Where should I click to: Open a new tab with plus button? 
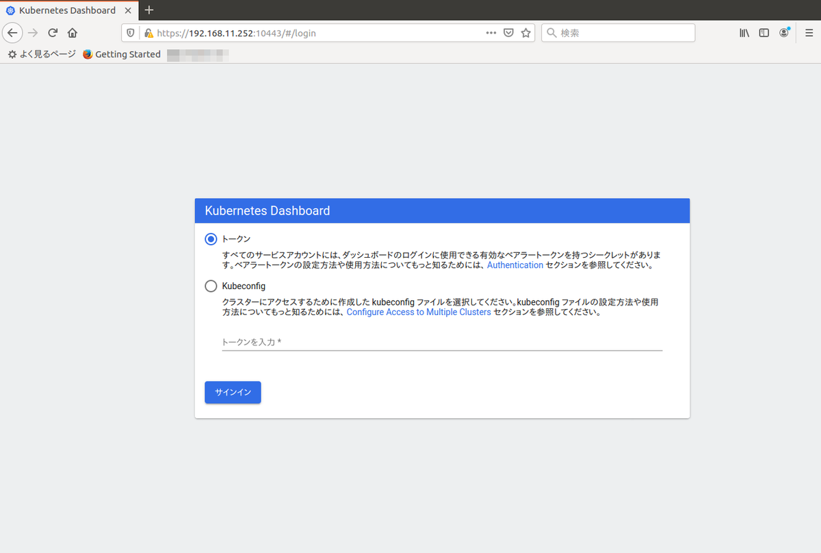pyautogui.click(x=149, y=10)
